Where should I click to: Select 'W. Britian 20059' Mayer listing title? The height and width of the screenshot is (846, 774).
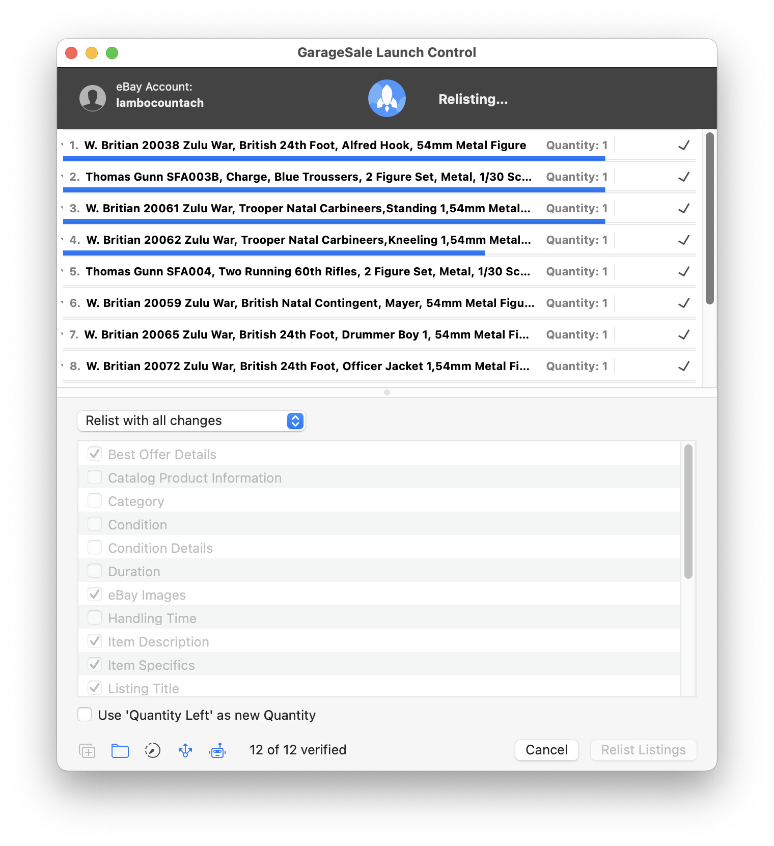[311, 303]
